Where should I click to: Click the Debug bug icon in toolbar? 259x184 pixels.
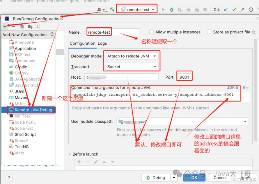(172, 10)
